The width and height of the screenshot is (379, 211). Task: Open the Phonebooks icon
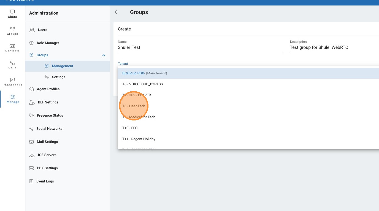(x=12, y=80)
